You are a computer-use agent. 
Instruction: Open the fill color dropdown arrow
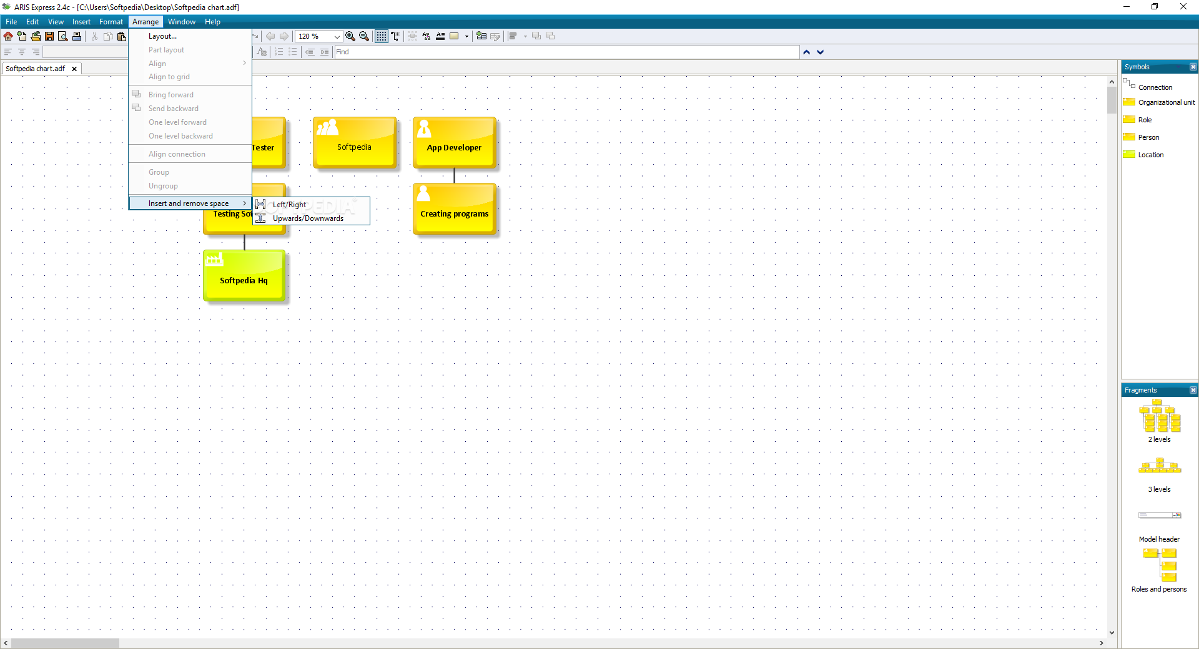[x=466, y=36]
